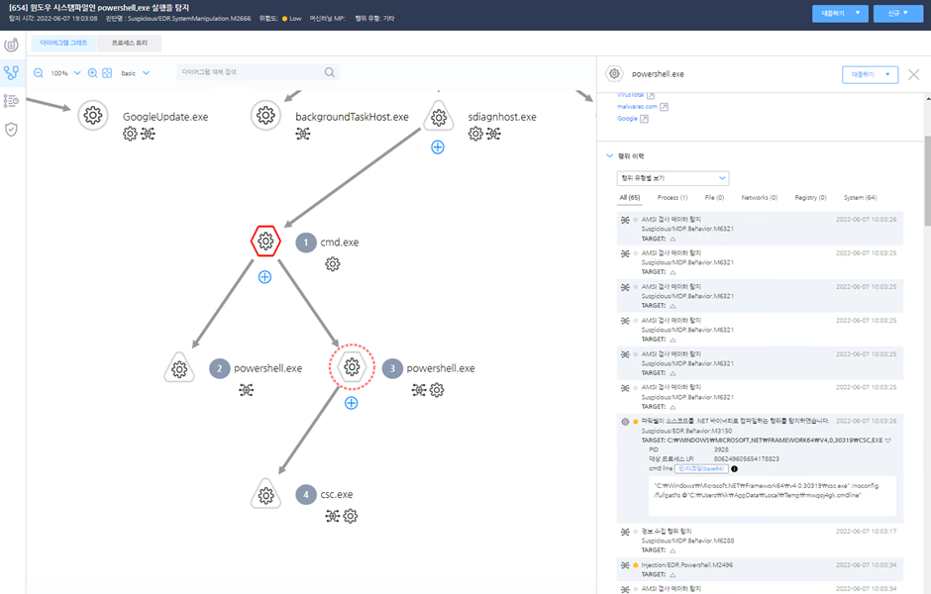Click the fit-to-screen diagram icon
931x594 pixels.
coord(107,73)
